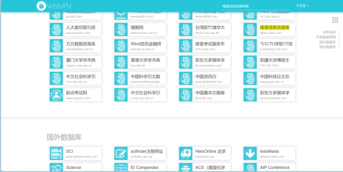Click the icon next to 中国基本古籍库
The height and width of the screenshot is (172, 343).
pos(186,95)
